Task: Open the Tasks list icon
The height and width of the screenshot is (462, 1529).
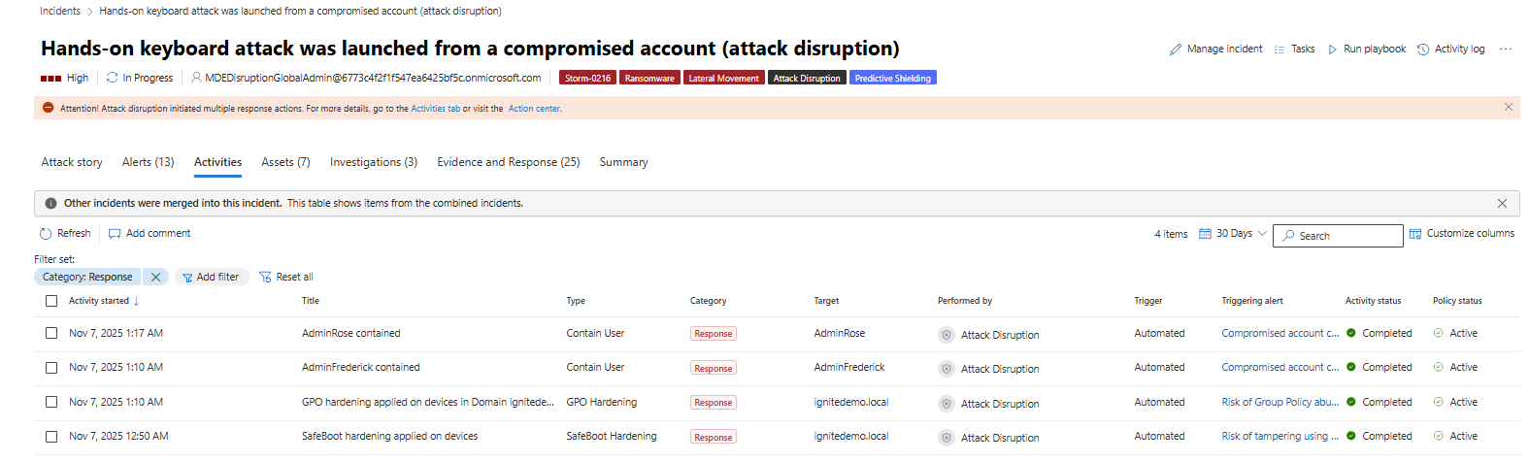Action: click(x=1280, y=49)
